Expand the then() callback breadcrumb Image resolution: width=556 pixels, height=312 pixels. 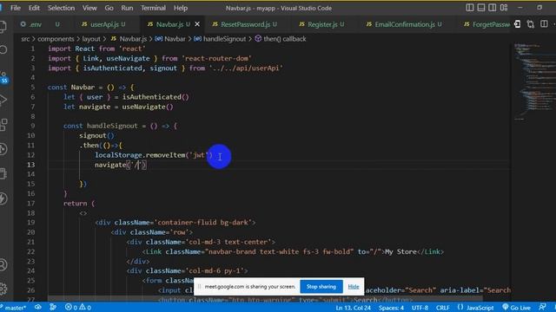click(281, 39)
